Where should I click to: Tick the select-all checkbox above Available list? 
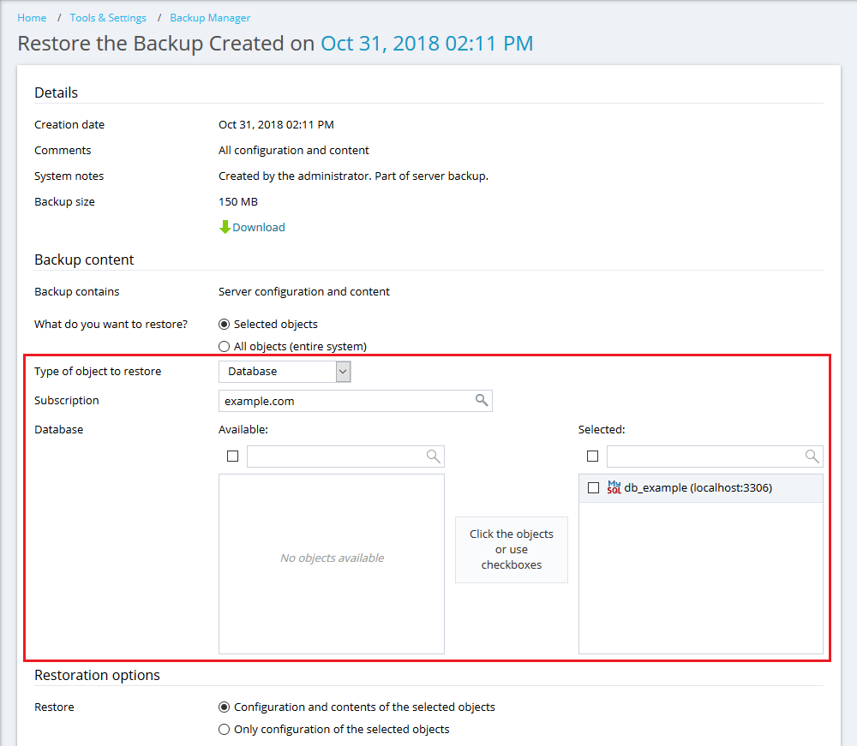232,457
